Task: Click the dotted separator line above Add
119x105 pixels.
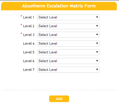Action: [59, 90]
